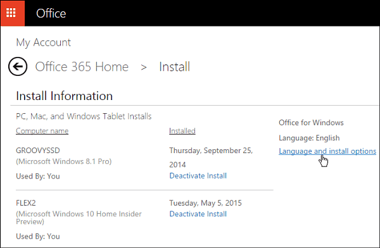This screenshot has width=380, height=248.
Task: Click PC, Mac, and Windows Tablet Installs
Action: coord(84,116)
